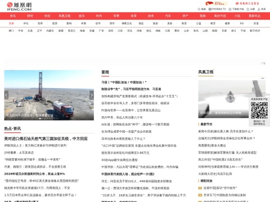The image size is (270, 202).
Task: Open the 资讯 tab in red navigation bar
Action: [x=13, y=16]
